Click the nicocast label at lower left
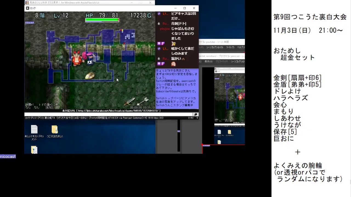This screenshot has width=351, height=197. pyautogui.click(x=8, y=157)
